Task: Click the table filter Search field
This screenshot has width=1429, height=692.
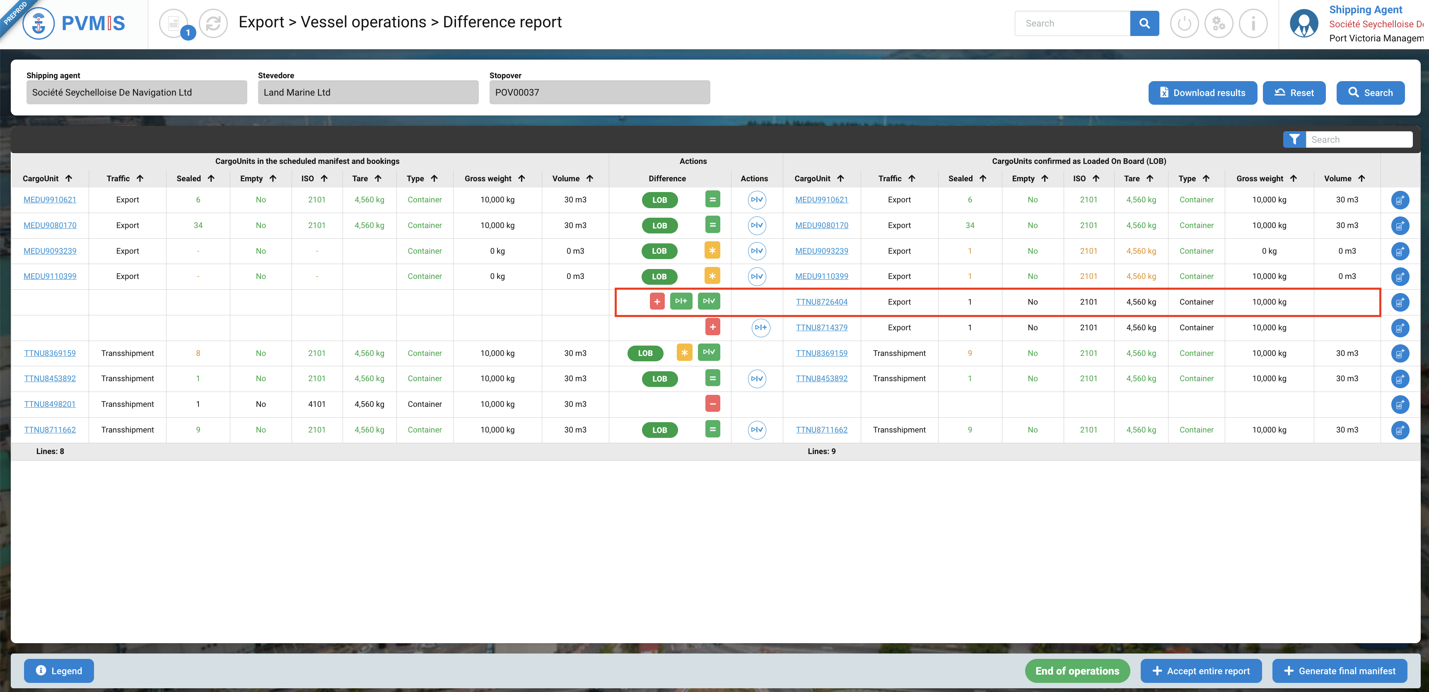Action: tap(1358, 140)
